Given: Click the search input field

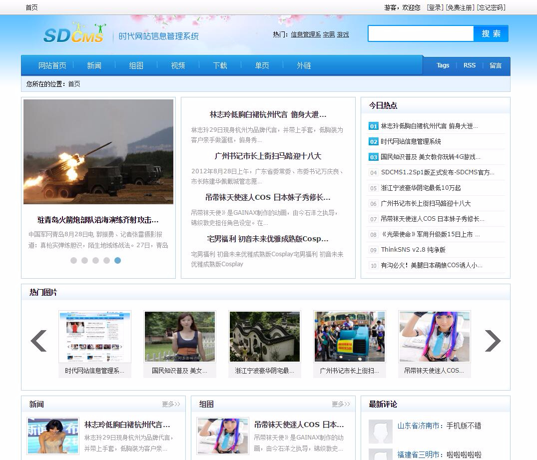Looking at the screenshot, I should point(421,33).
